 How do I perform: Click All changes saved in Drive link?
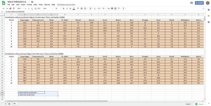[66, 5]
